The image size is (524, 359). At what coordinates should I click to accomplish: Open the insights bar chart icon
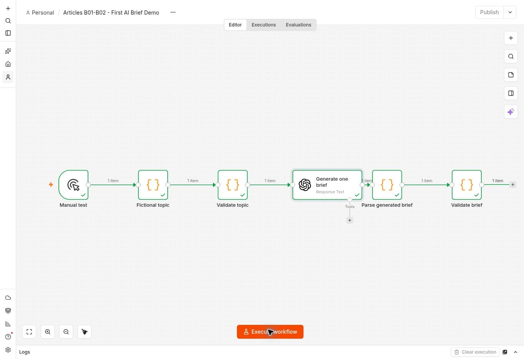(8, 324)
